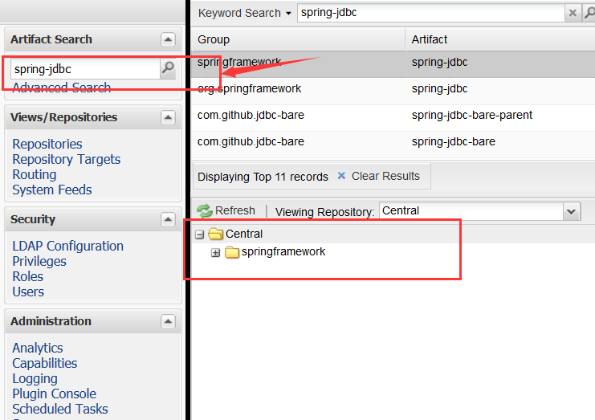This screenshot has width=595, height=420.
Task: Open Repository Targets
Action: pos(67,159)
